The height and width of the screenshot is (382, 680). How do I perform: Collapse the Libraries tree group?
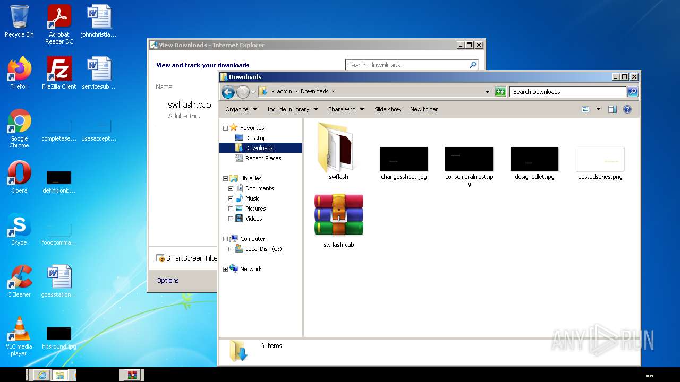225,178
